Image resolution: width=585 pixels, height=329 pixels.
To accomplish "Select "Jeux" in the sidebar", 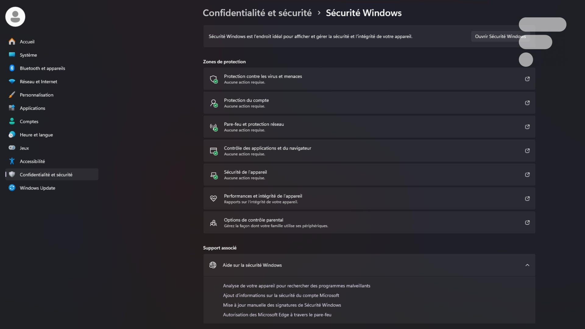I will click(24, 148).
